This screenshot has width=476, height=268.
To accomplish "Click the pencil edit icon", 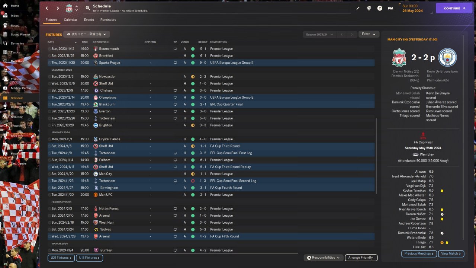I will [x=358, y=8].
